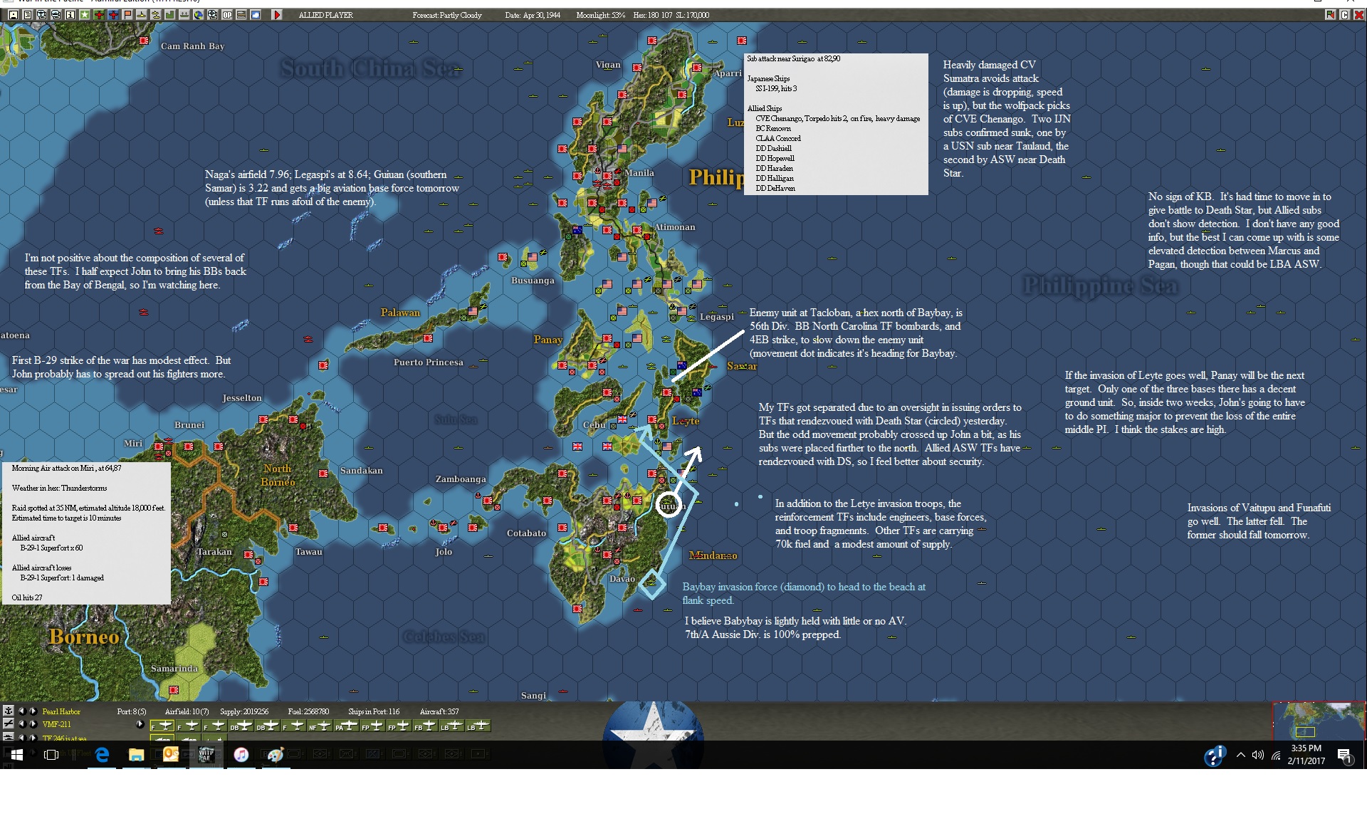Click the orange flag toolbar icon
This screenshot has width=1367, height=831.
pyautogui.click(x=127, y=14)
